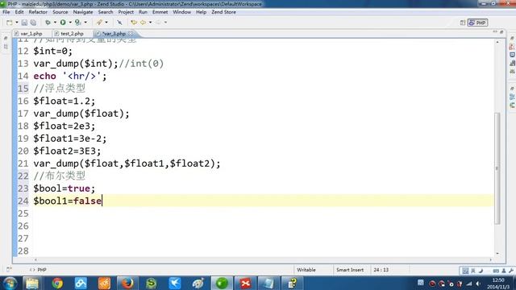
Task: Open the New file dropdown arrow
Action: point(16,23)
